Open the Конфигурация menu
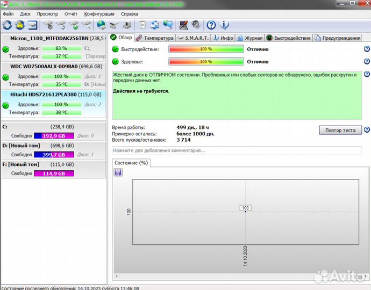 click(100, 13)
